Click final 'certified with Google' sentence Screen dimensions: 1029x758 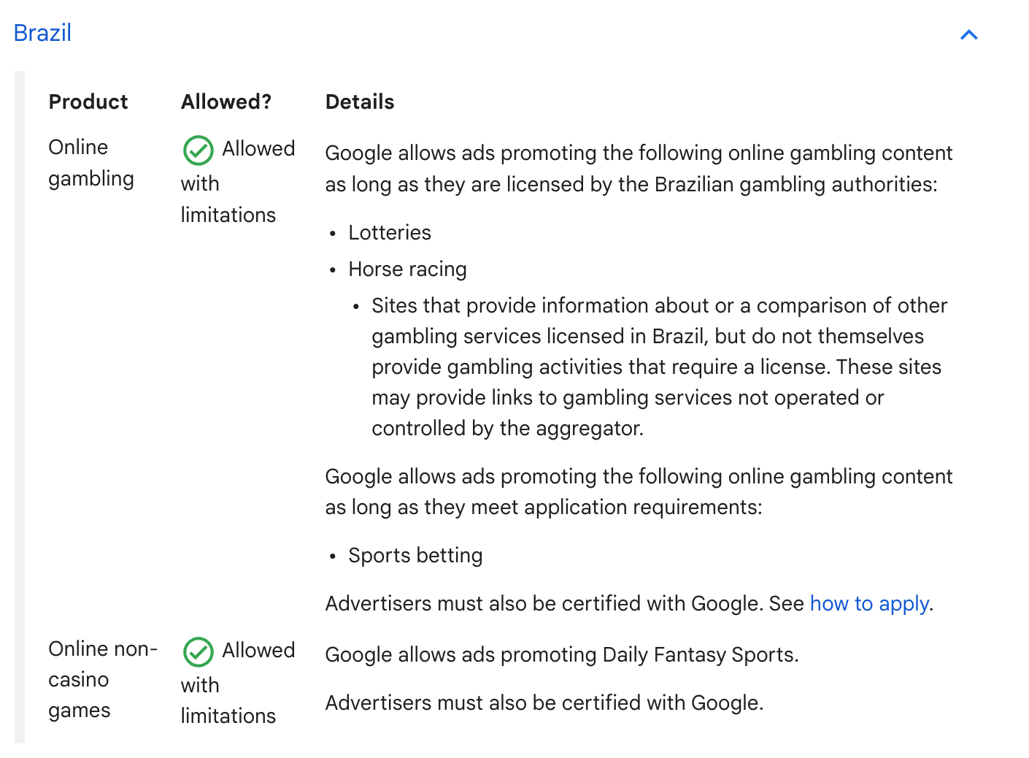[x=544, y=703]
